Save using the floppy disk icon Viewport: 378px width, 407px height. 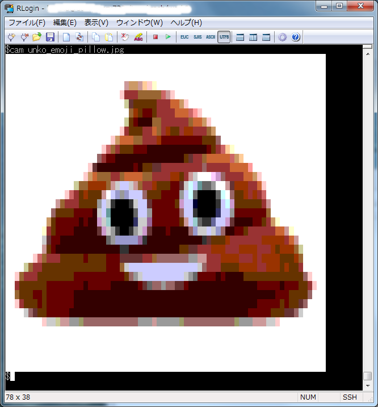click(x=50, y=37)
